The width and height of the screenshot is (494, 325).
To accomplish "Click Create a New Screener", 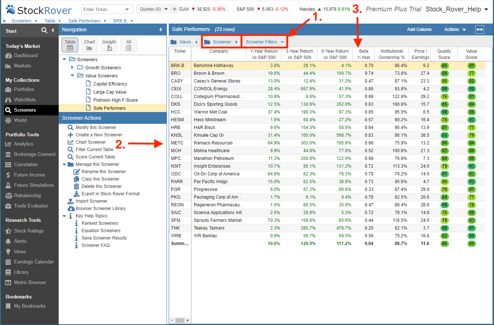I will (x=99, y=135).
